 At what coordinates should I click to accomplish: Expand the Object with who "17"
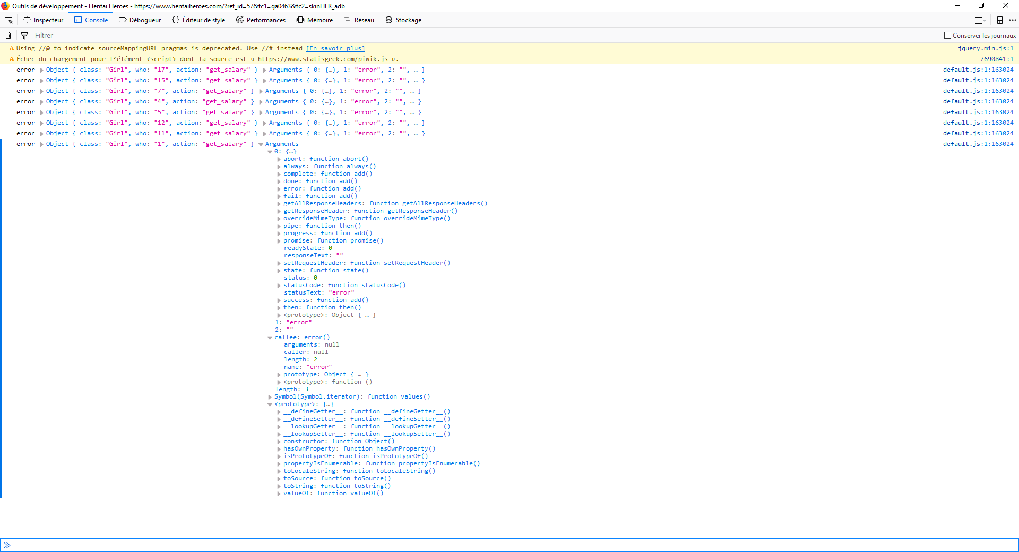[x=41, y=70]
